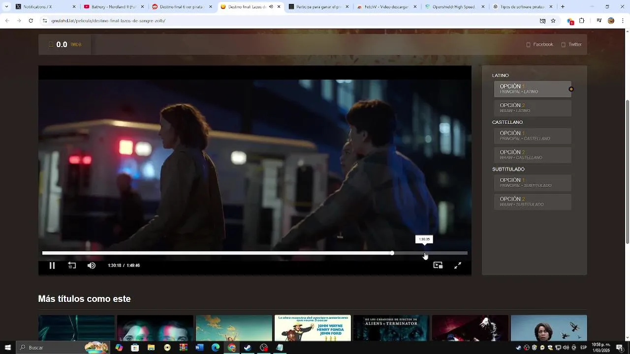Switch to the Destino final 6 ver pirata tab
Screen dimensions: 630x354
(182, 7)
